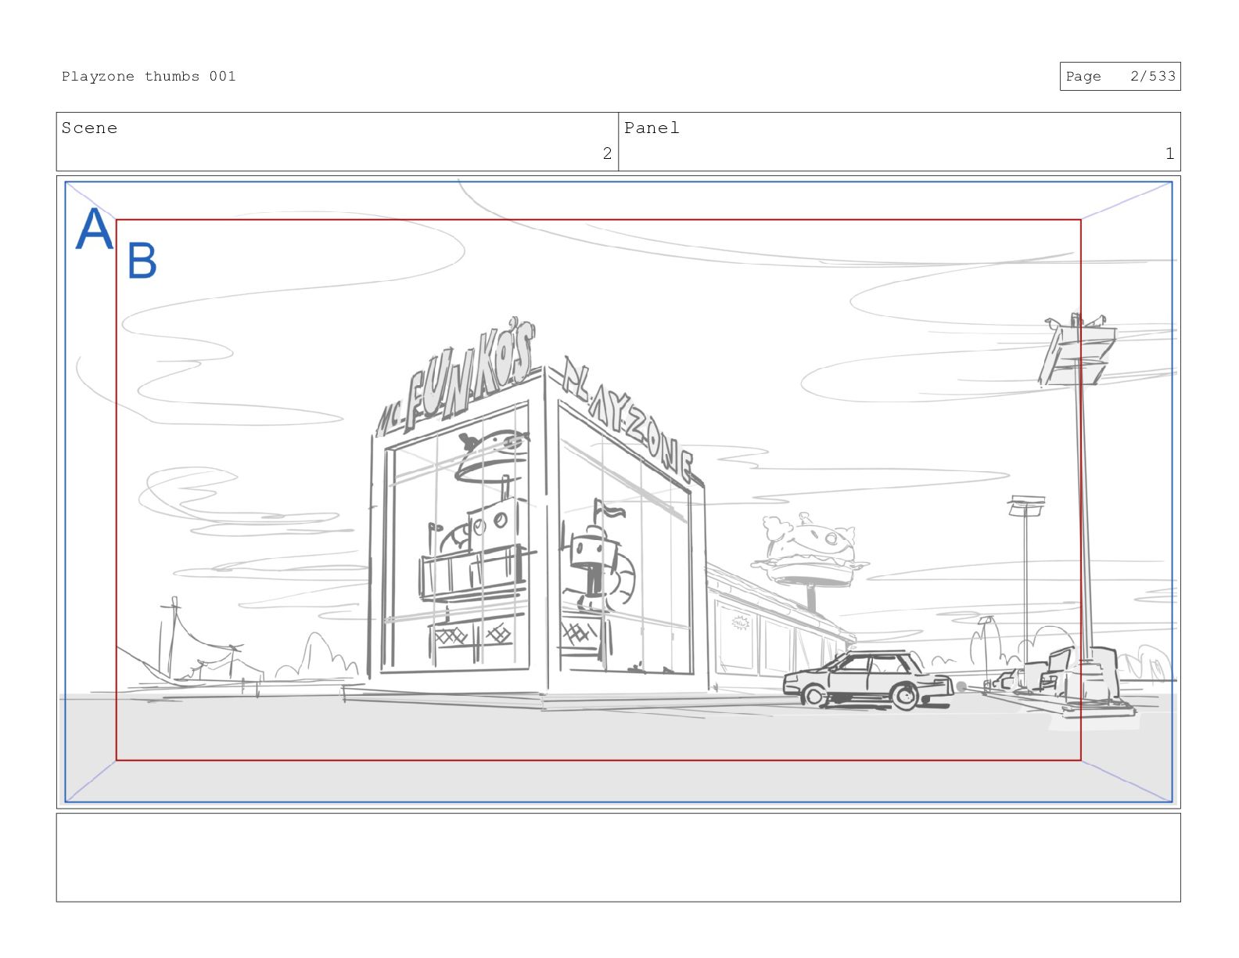Image resolution: width=1239 pixels, height=958 pixels.
Task: Click the panel number 1
Action: pyautogui.click(x=1169, y=153)
